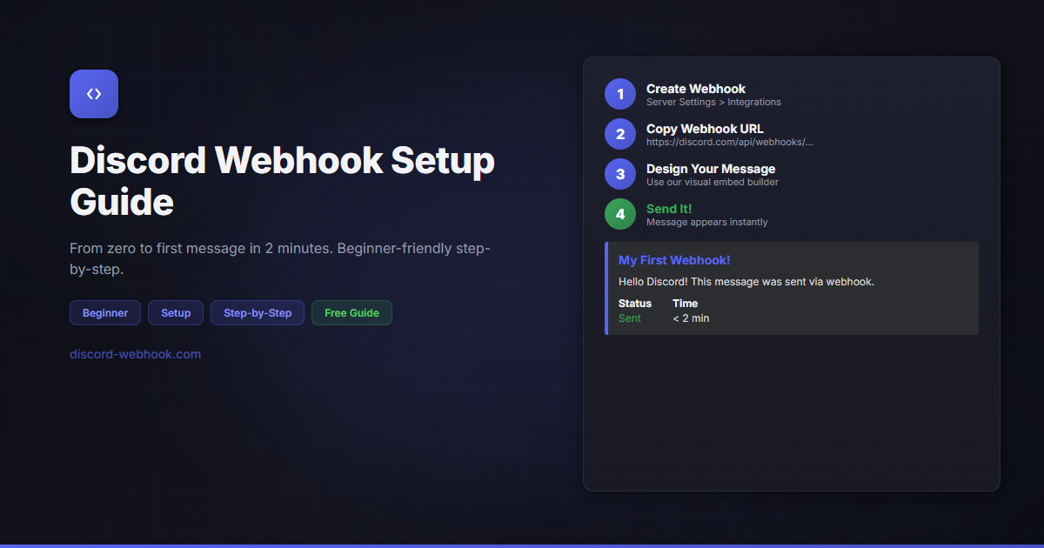The width and height of the screenshot is (1044, 548).
Task: Click the blue accent bar beside the message
Action: pos(607,288)
